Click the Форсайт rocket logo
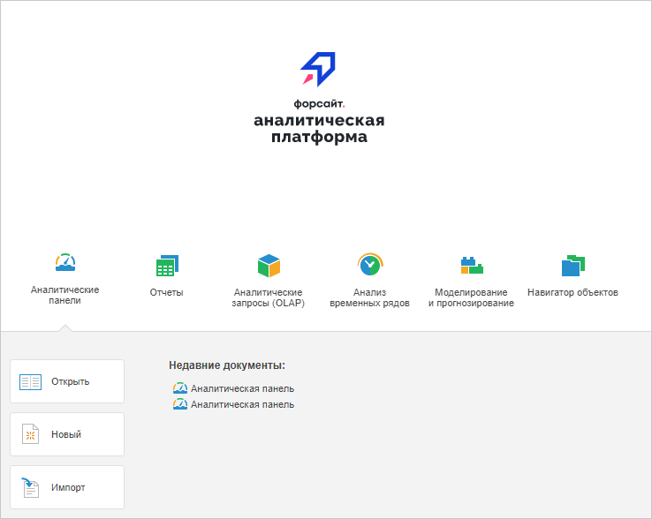 [319, 70]
